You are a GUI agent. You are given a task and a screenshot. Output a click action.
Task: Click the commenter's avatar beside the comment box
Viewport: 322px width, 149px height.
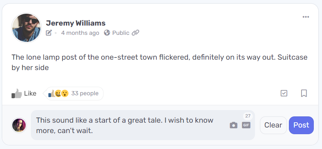click(19, 125)
